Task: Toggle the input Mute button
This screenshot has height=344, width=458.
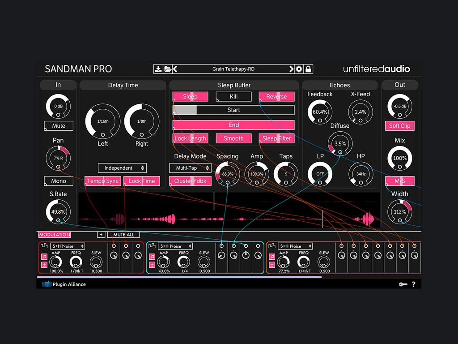Action: [59, 126]
